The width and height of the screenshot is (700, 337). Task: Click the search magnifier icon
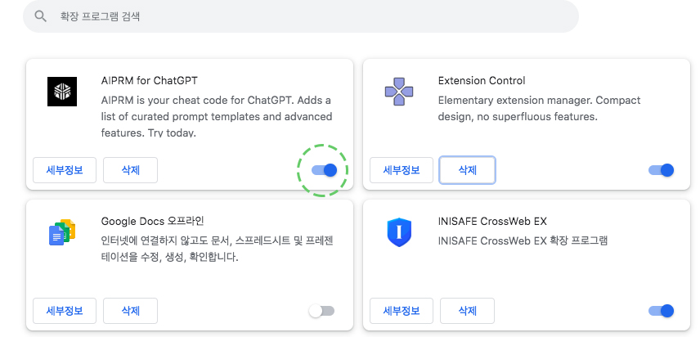coord(41,16)
